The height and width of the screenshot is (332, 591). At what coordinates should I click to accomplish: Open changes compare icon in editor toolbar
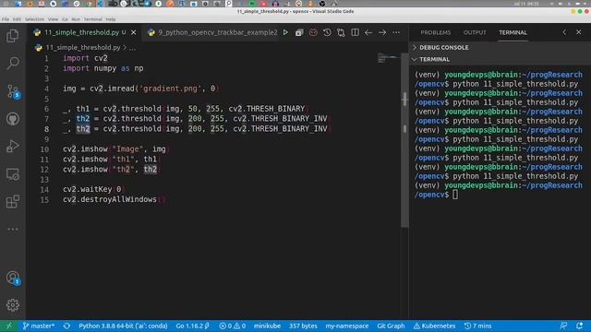point(341,33)
